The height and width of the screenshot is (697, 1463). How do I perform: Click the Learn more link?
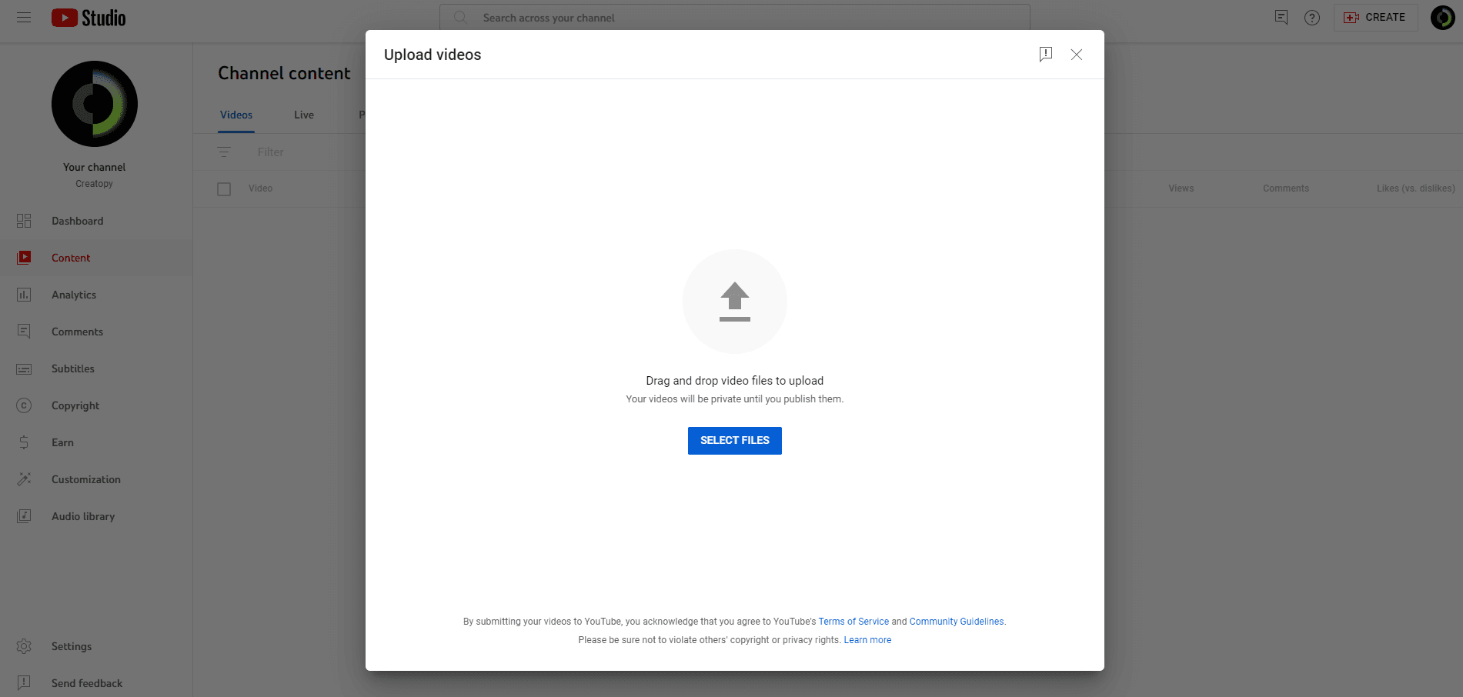(867, 640)
